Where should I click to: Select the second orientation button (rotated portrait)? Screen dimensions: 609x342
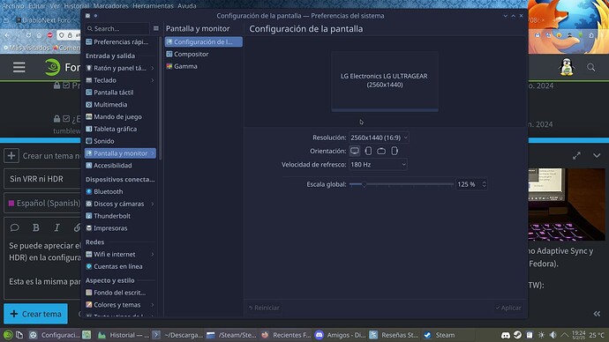tap(368, 151)
